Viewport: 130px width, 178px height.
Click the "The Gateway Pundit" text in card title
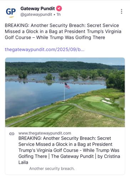click(x=72, y=156)
